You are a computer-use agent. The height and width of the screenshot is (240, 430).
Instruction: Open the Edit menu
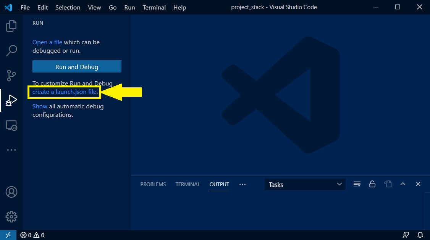tap(42, 7)
